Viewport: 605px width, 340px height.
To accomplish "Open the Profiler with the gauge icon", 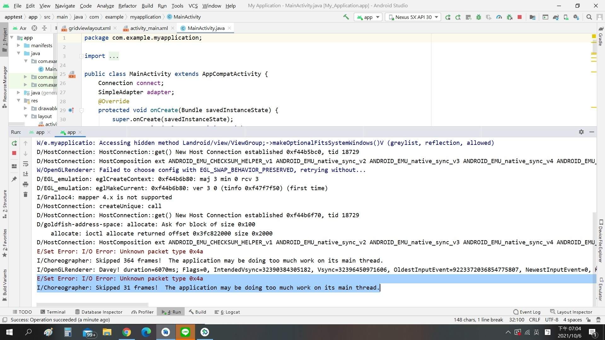I will (x=499, y=17).
